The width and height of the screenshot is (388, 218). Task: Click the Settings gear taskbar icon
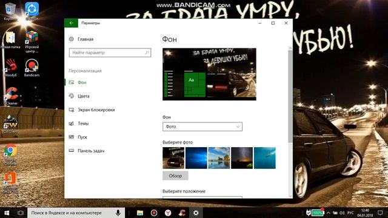pyautogui.click(x=196, y=213)
